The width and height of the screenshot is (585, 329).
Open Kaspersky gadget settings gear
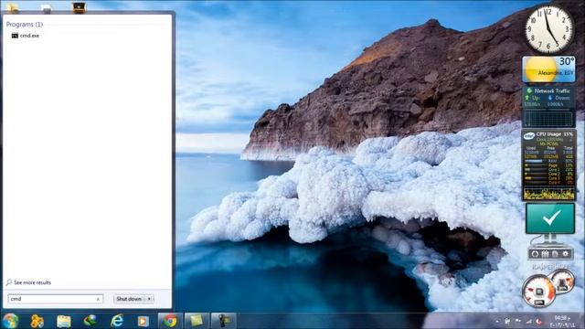point(566,254)
